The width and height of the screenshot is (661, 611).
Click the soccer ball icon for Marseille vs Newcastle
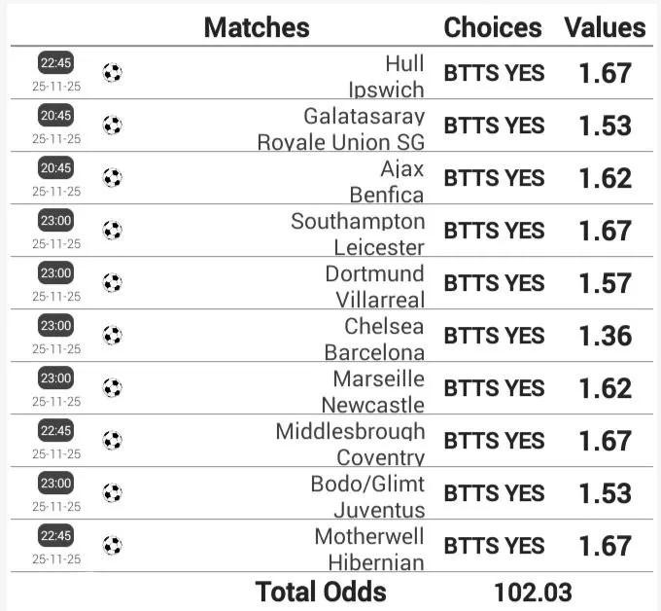point(113,388)
